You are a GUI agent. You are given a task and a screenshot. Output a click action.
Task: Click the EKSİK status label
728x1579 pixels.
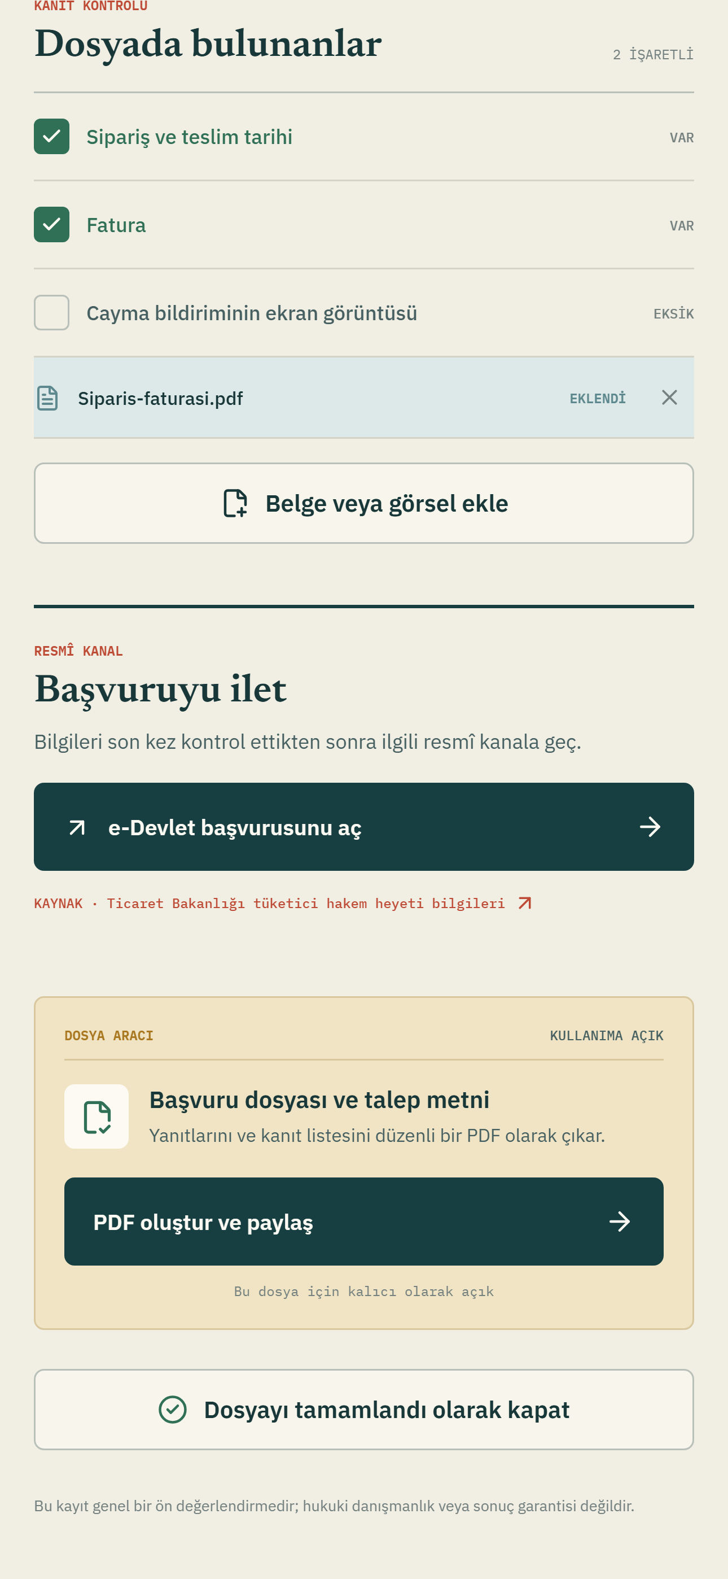click(x=673, y=314)
